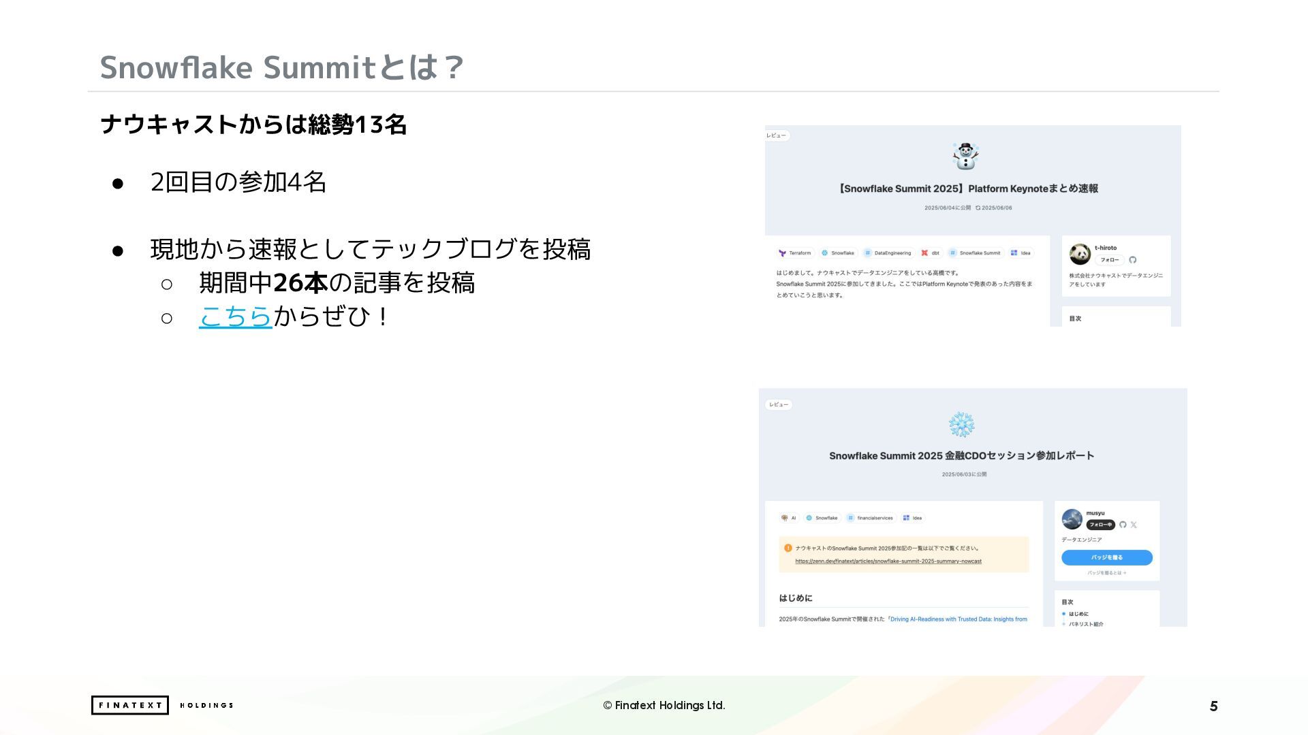Select the AI topic tag
Image resolution: width=1308 pixels, height=735 pixels.
pyautogui.click(x=789, y=518)
